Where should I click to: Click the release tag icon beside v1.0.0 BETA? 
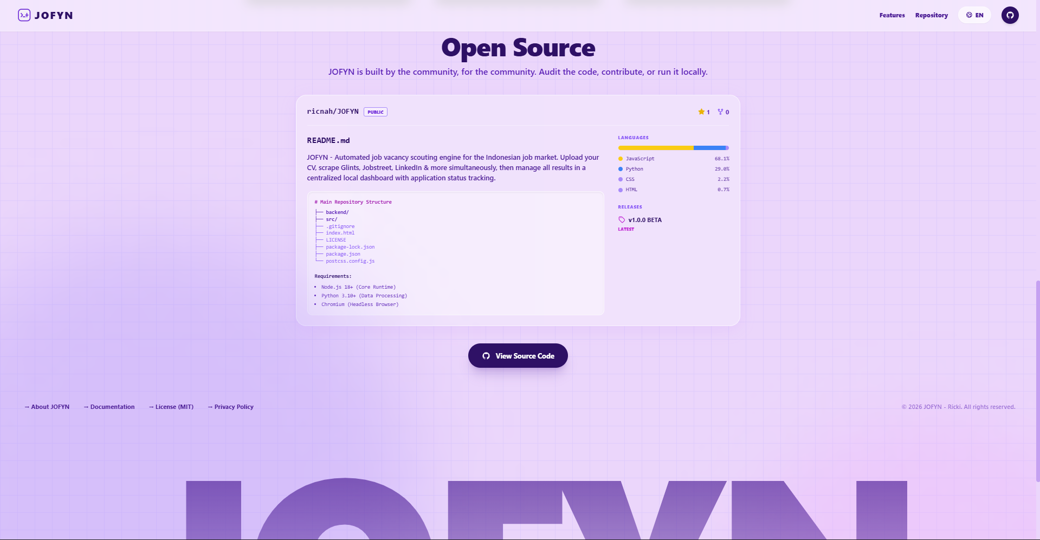click(622, 220)
